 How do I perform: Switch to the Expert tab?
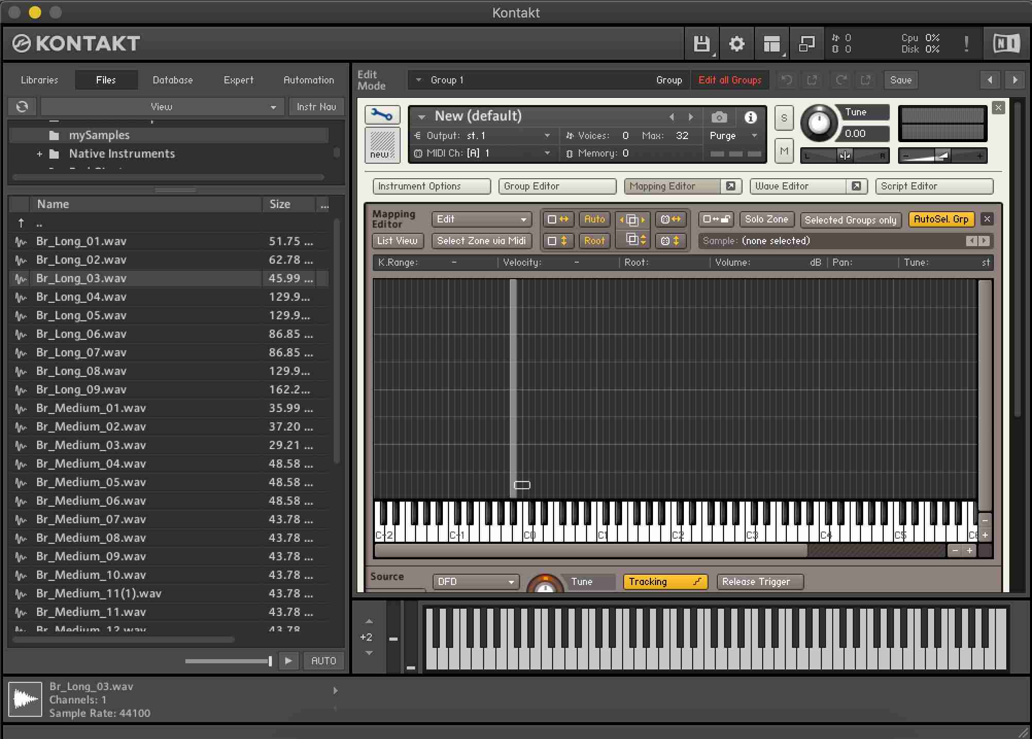238,80
